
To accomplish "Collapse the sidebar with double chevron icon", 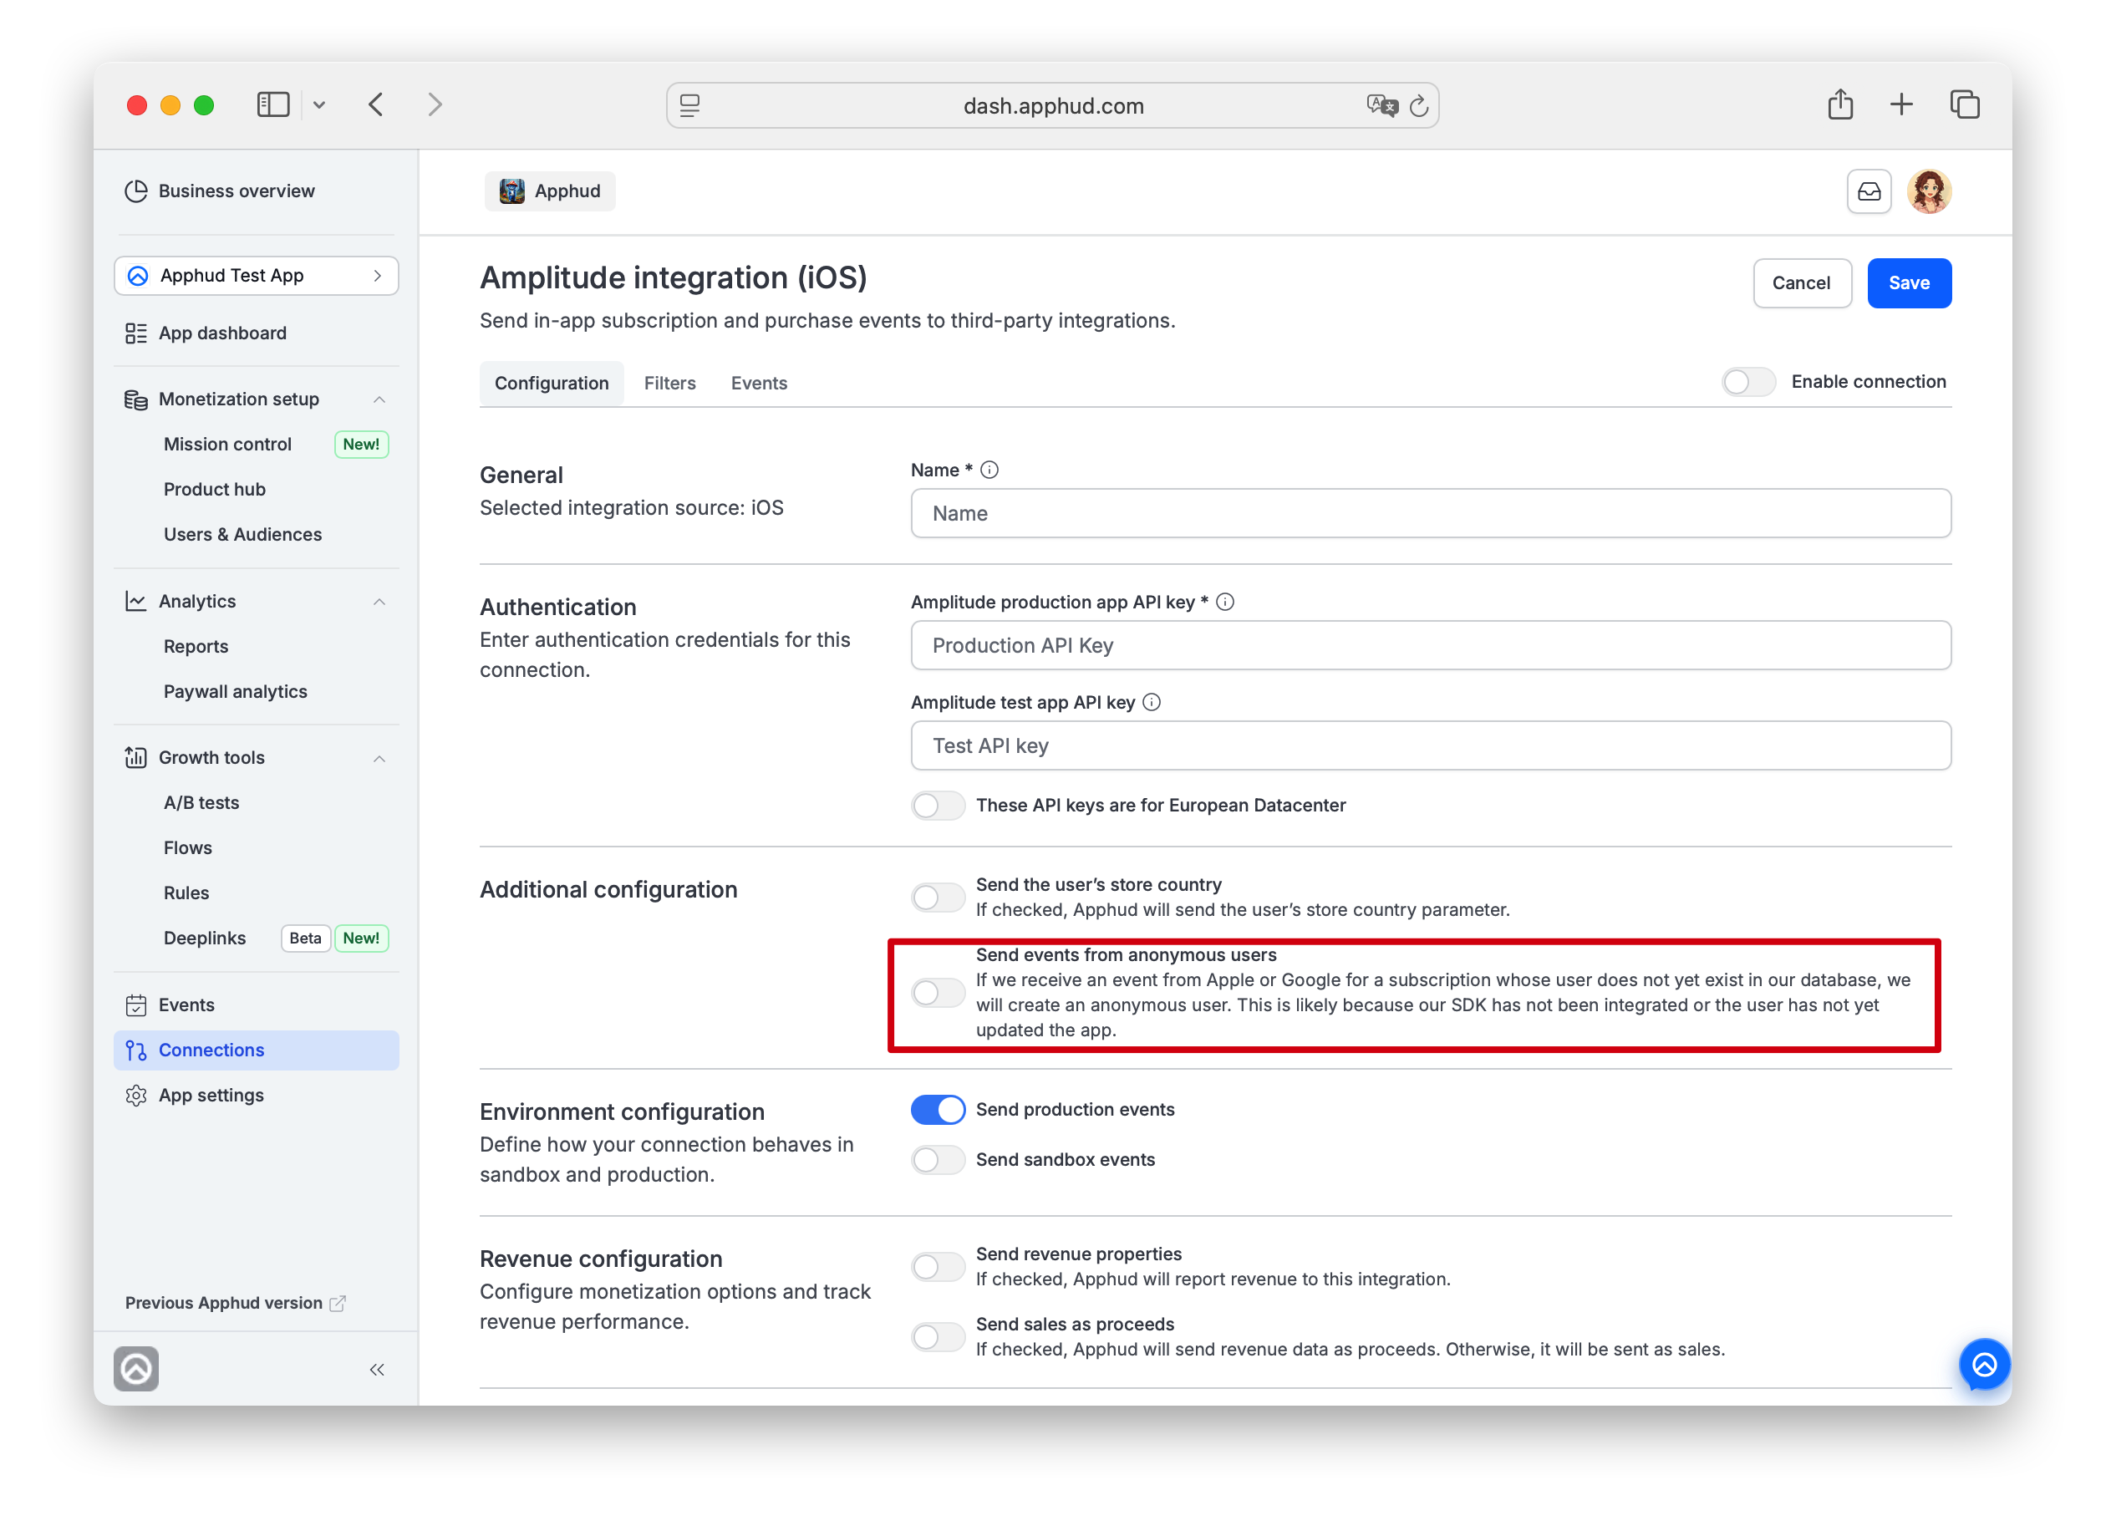I will click(377, 1370).
